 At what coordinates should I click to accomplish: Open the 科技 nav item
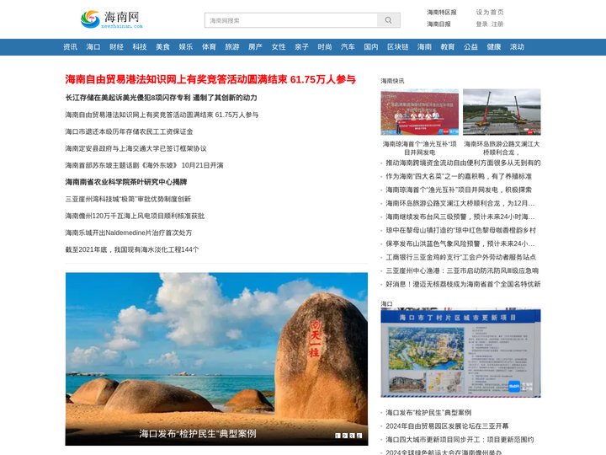(x=140, y=47)
